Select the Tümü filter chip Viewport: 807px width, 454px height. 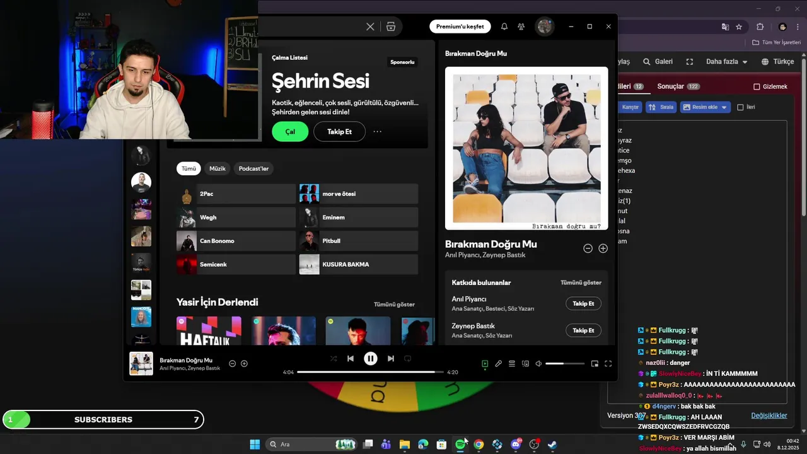click(x=189, y=168)
